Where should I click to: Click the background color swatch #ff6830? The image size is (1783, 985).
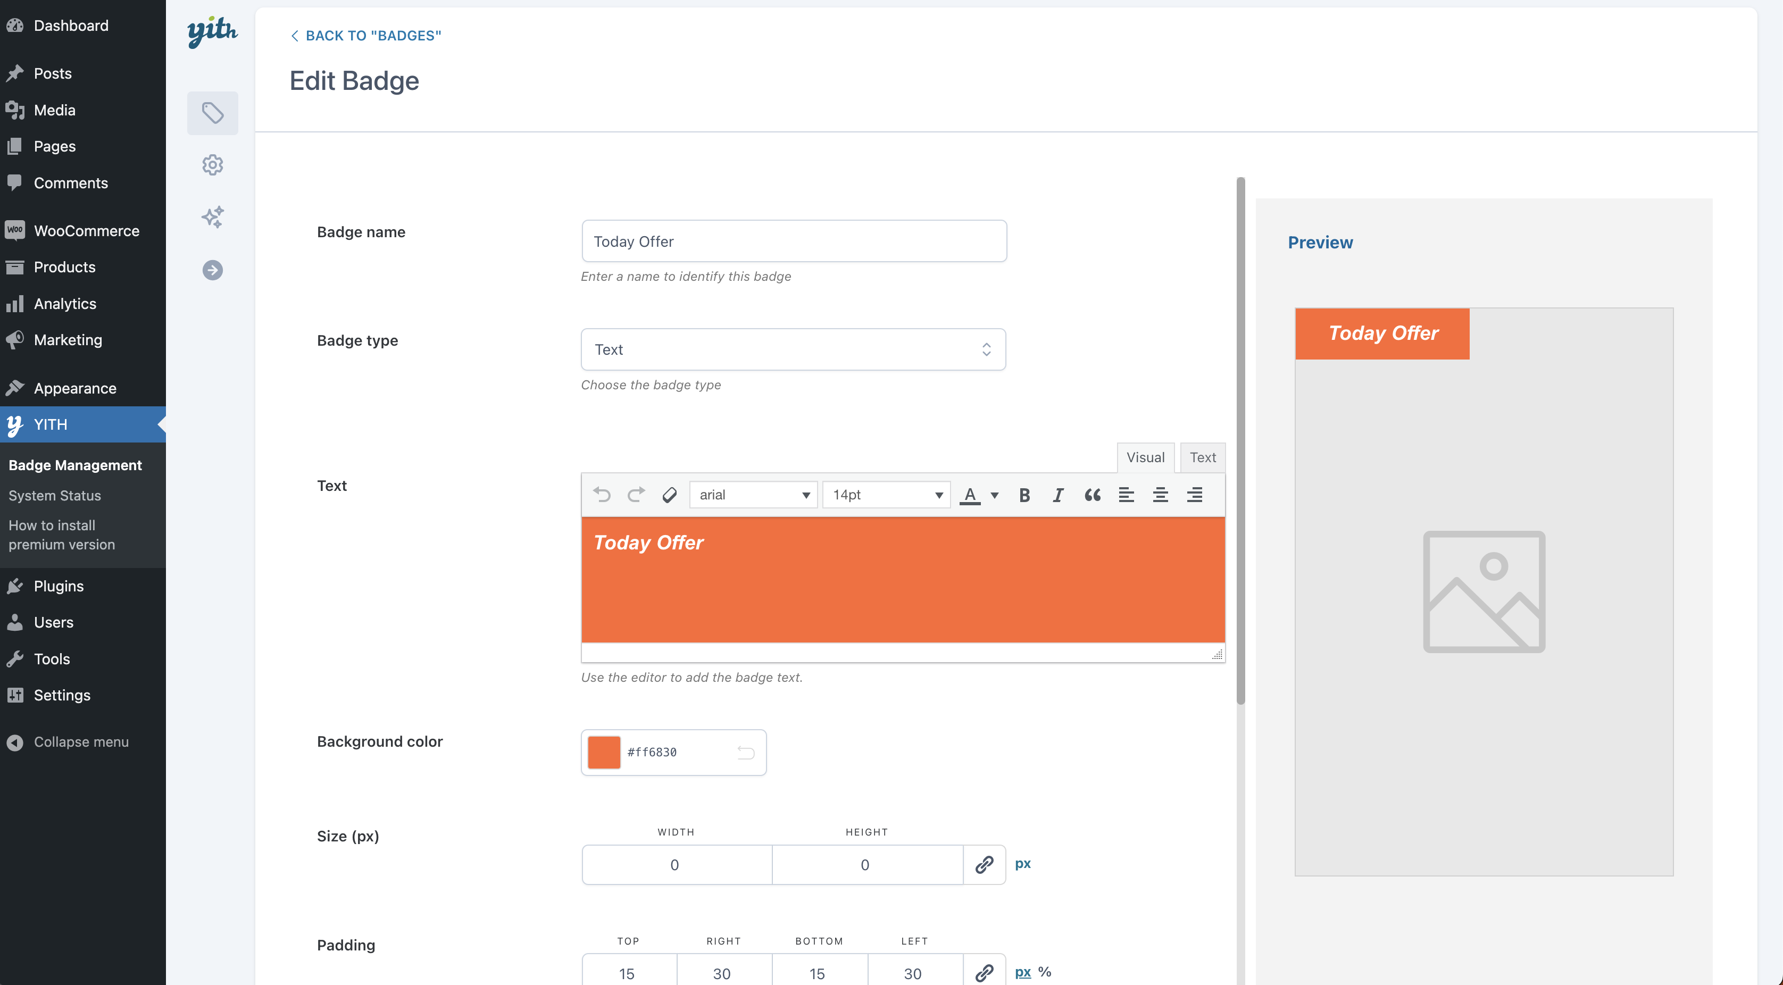click(603, 751)
